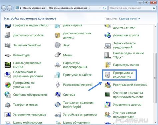This screenshot has width=158, height=125.
Task: Click the Защитник Windows icon
Action: [x=8, y=45]
